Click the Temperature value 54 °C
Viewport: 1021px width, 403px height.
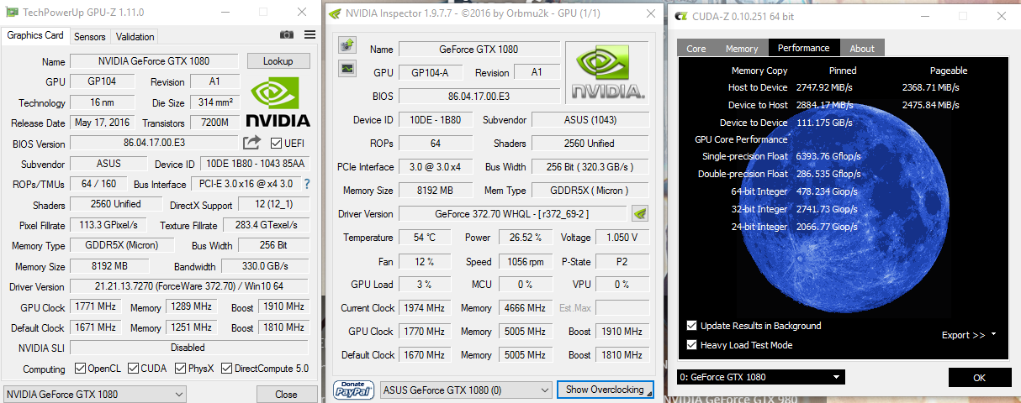click(x=425, y=238)
